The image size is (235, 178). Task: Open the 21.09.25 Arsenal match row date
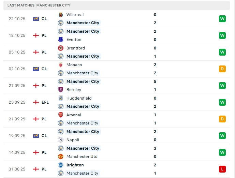17,119
